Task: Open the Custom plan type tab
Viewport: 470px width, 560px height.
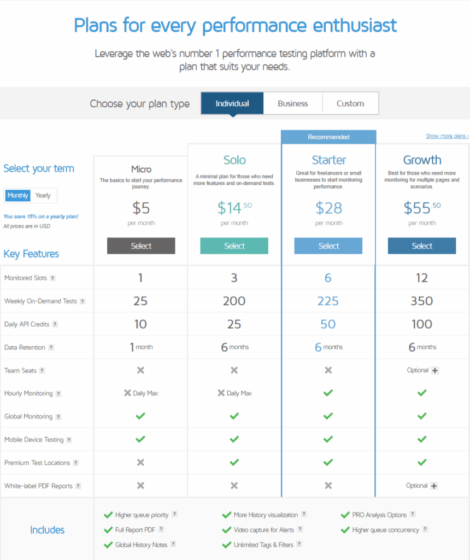Action: [x=350, y=103]
